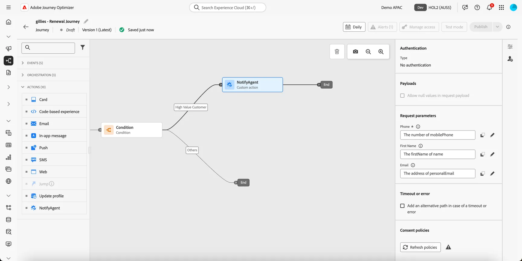522x261 pixels.
Task: Focus the Search Experience Cloud field
Action: point(227,8)
